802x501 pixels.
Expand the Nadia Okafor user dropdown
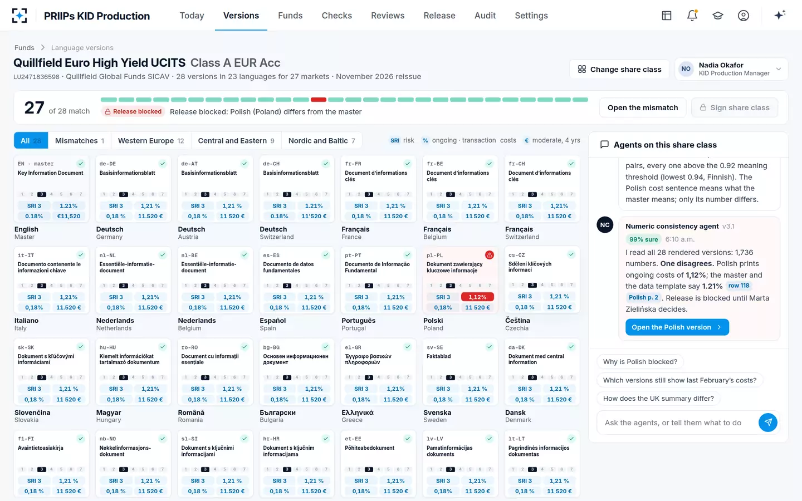[731, 69]
